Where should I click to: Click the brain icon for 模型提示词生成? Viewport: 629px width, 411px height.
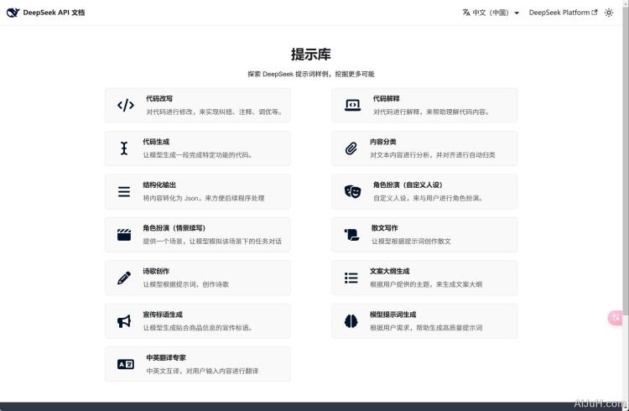pos(351,320)
